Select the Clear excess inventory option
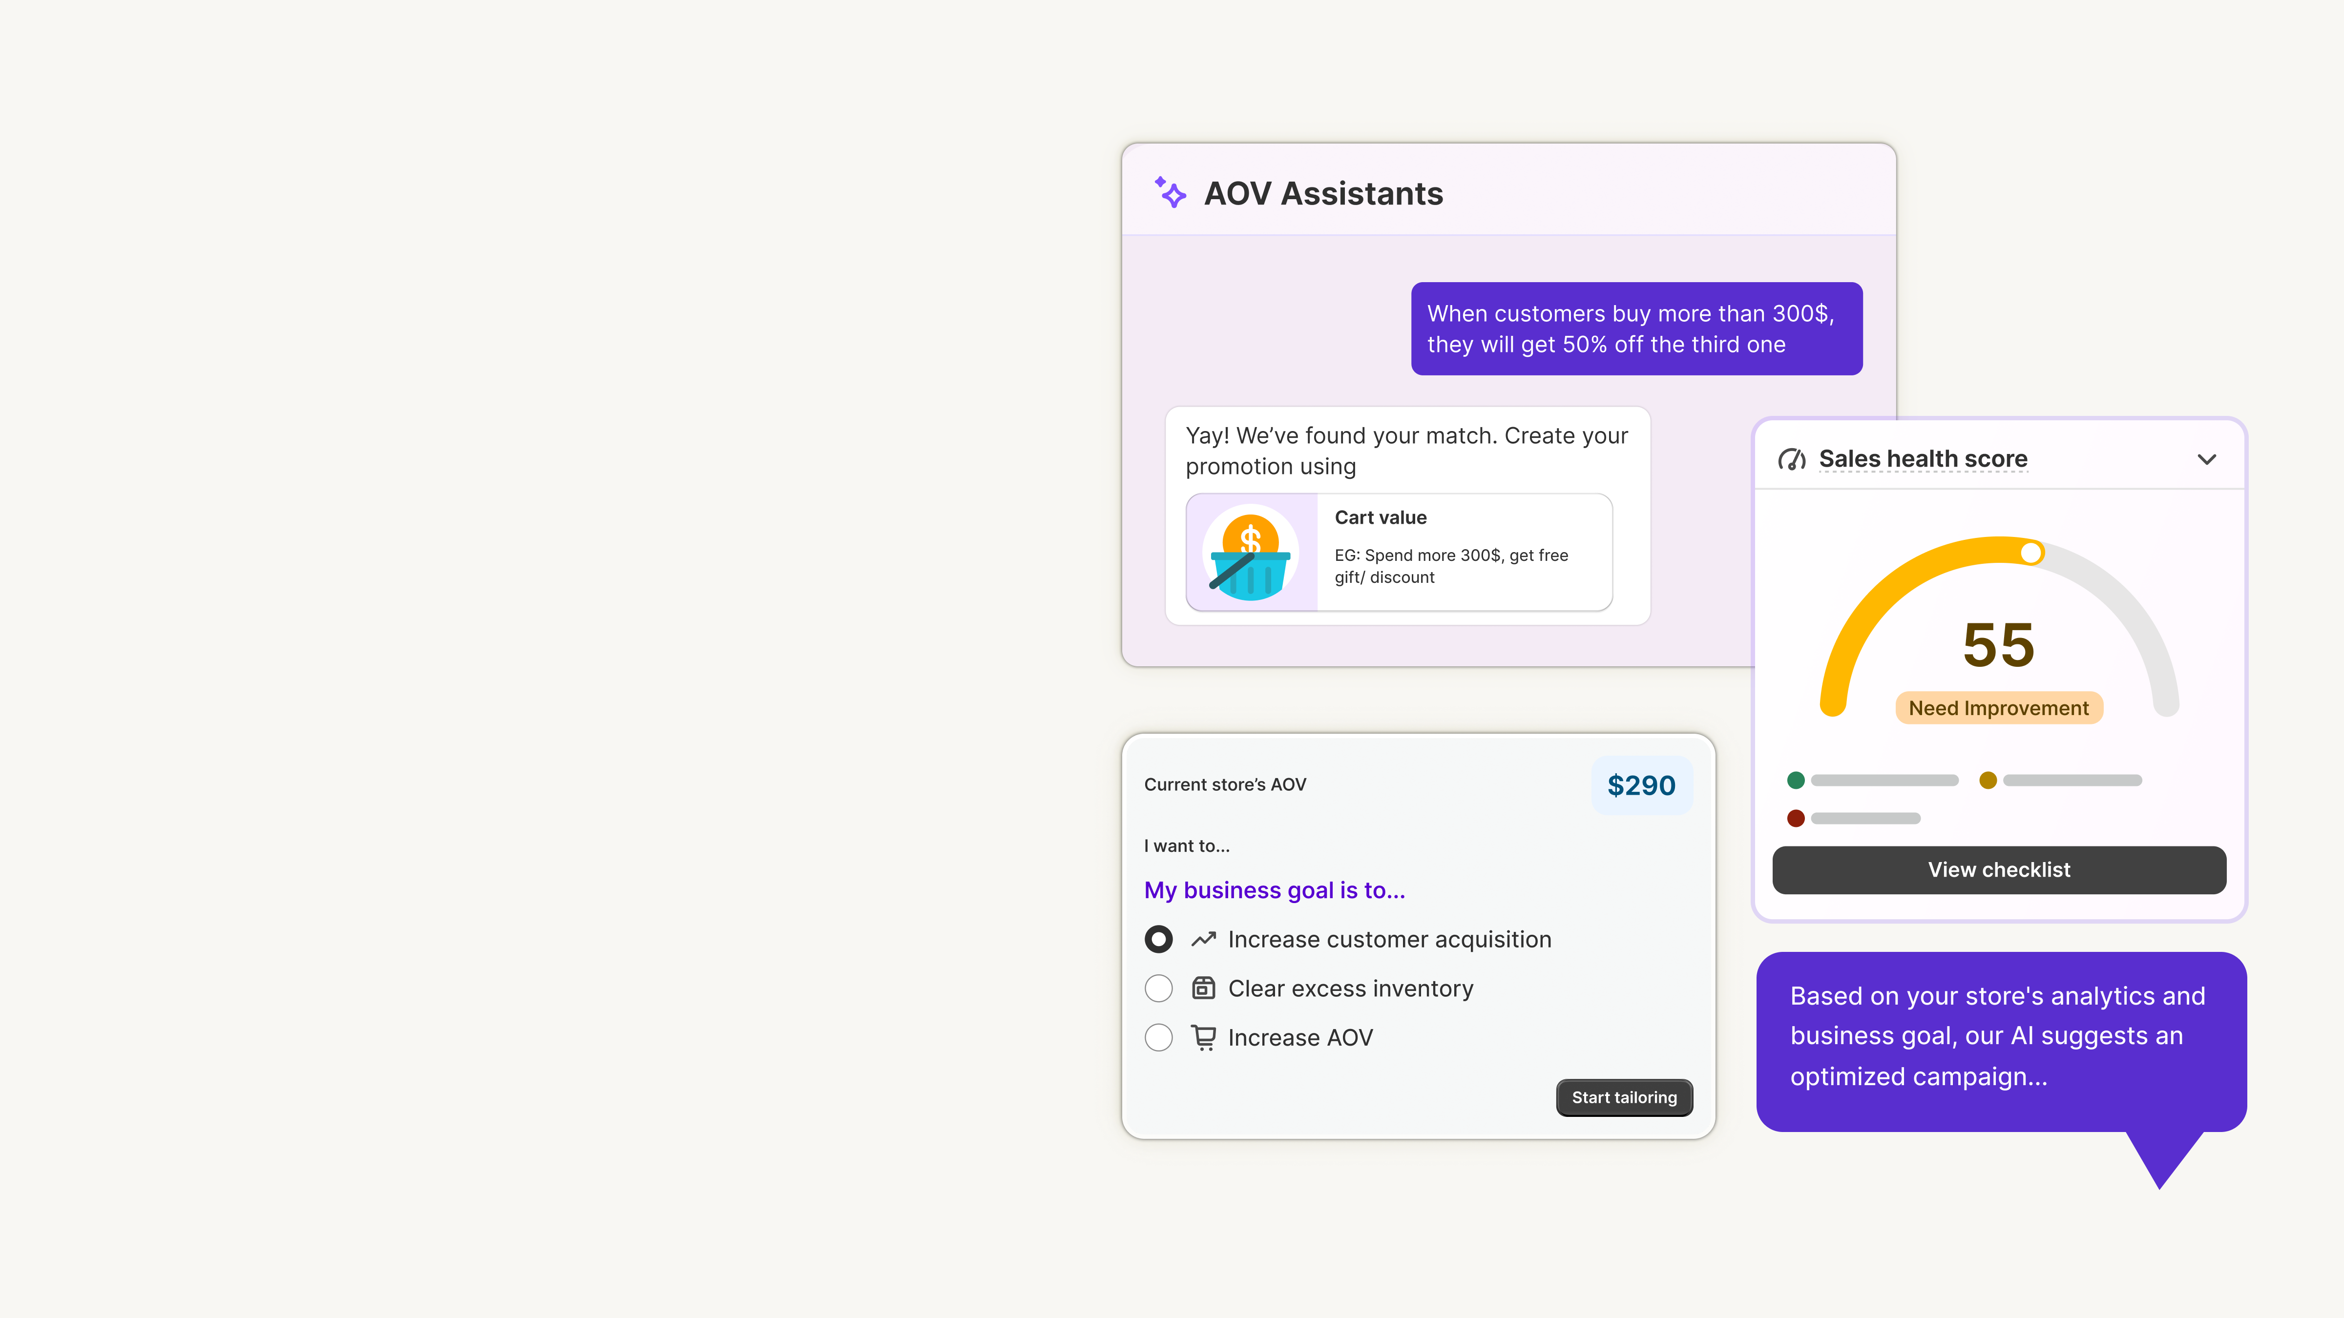2344x1318 pixels. [1158, 988]
